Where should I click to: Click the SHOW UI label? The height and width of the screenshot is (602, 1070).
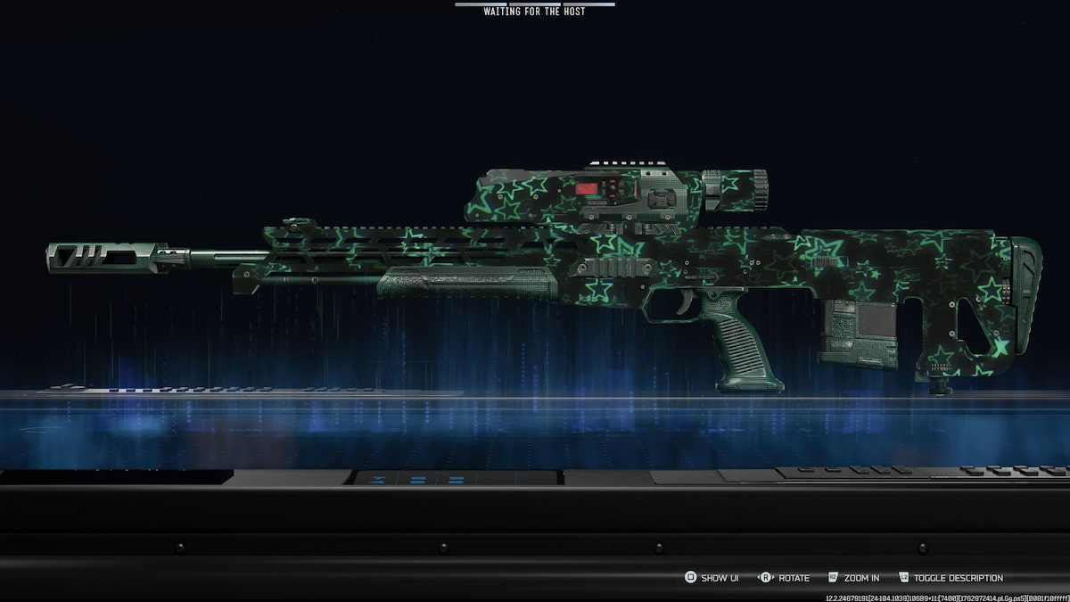(719, 577)
